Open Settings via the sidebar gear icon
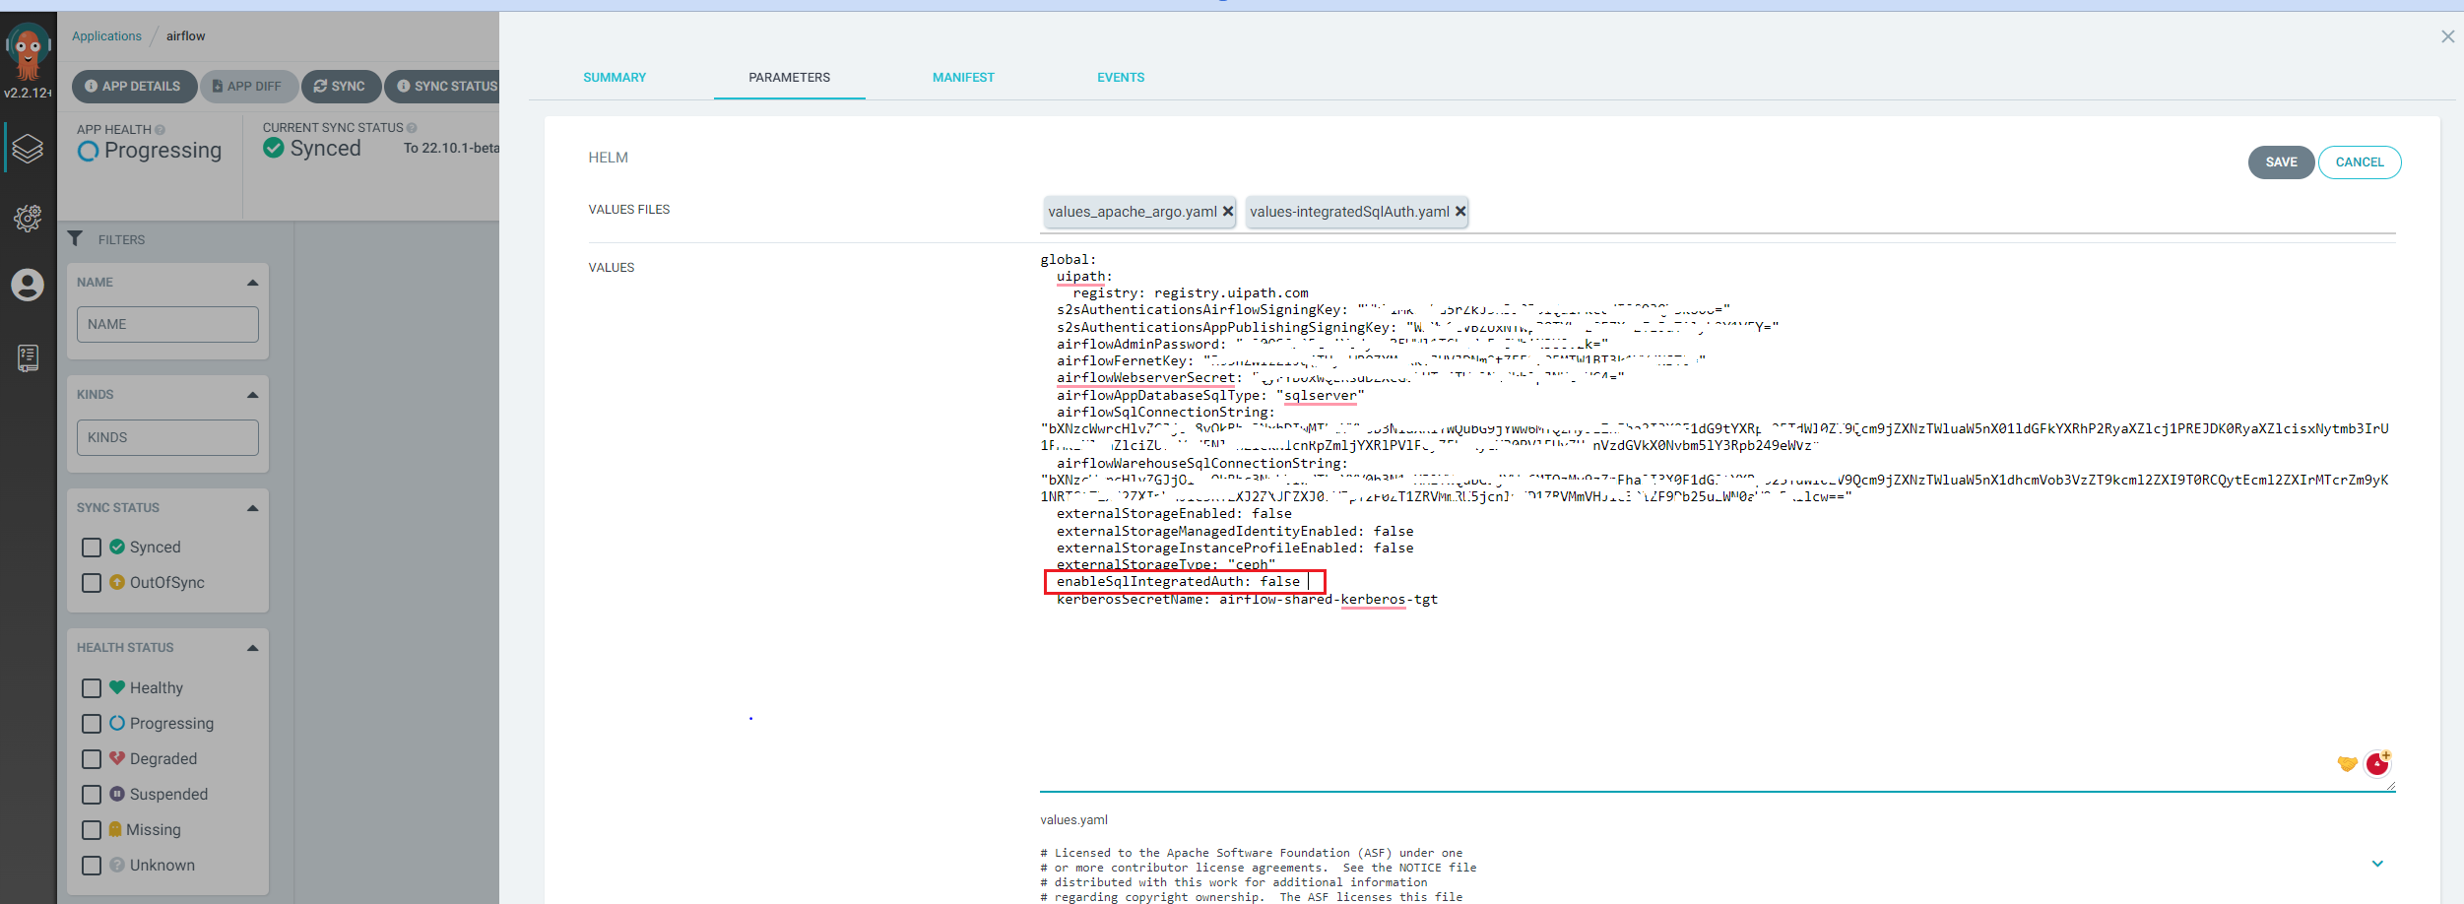The width and height of the screenshot is (2464, 904). (x=28, y=219)
